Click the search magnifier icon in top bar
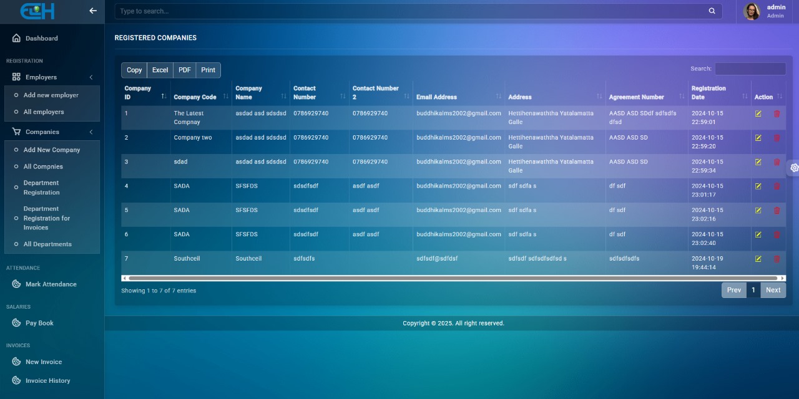This screenshot has height=399, width=799. (x=712, y=11)
